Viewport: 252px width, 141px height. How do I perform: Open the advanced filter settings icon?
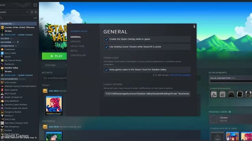[x=35, y=18]
